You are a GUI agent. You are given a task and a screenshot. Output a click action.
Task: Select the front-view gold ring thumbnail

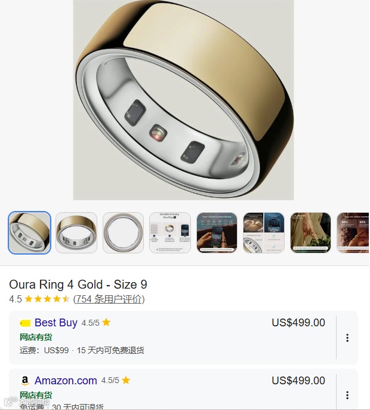click(76, 232)
